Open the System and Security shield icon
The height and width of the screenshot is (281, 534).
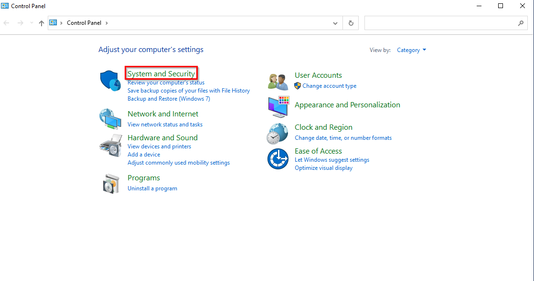(110, 81)
